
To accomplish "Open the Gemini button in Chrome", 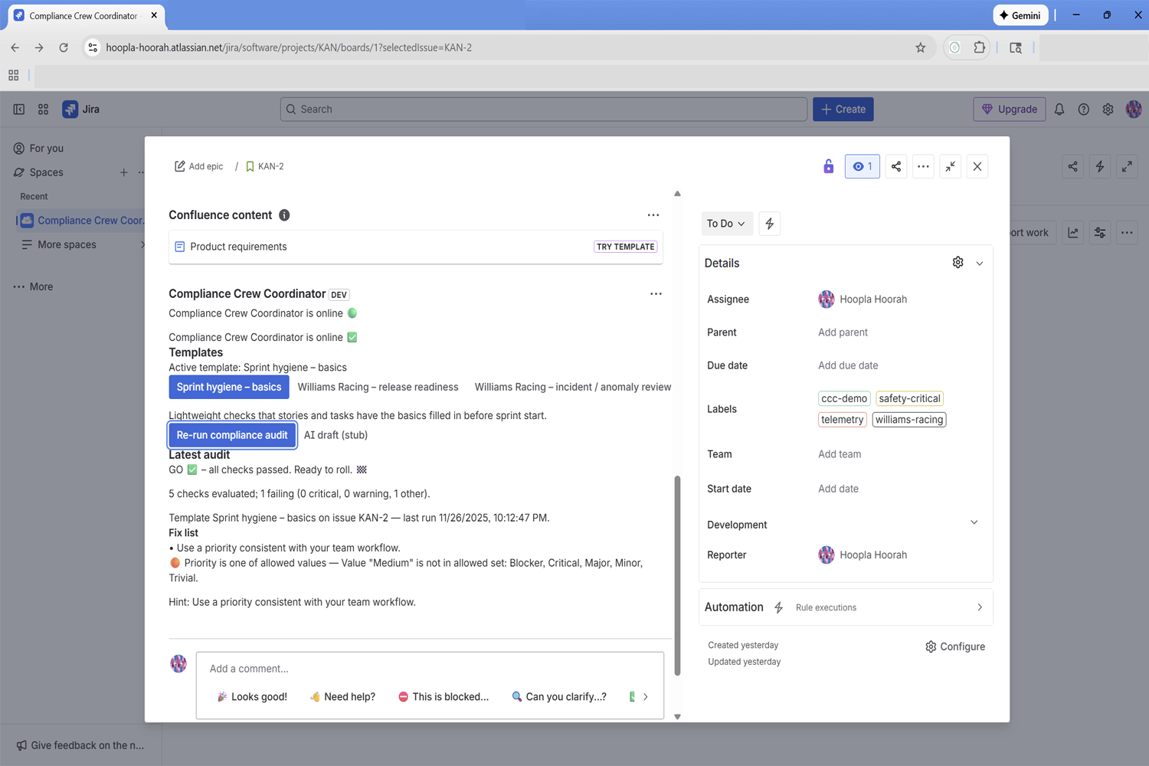I will click(x=1020, y=15).
